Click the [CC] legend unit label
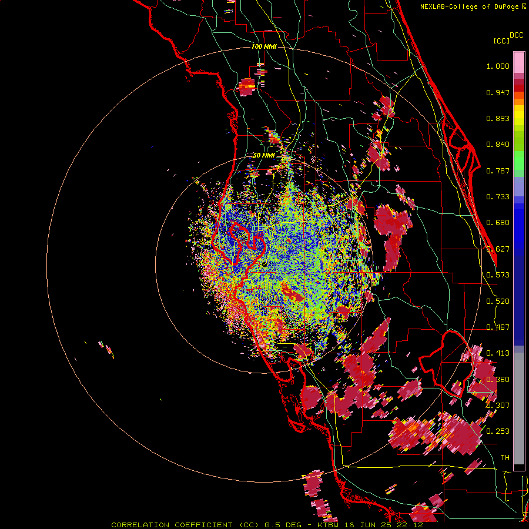The width and height of the screenshot is (529, 529). coord(501,41)
